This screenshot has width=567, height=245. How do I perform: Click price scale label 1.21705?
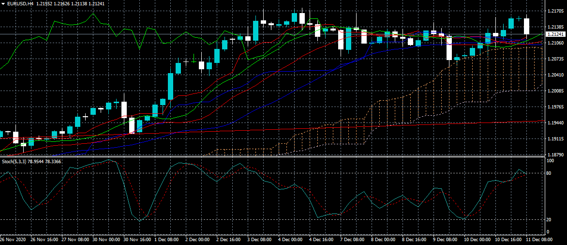tap(556, 11)
